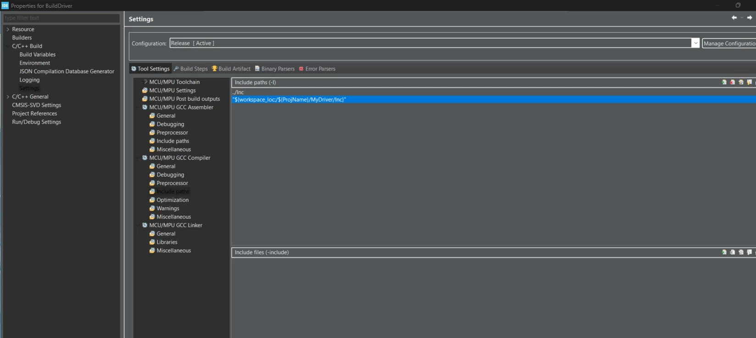Click MCU/MPU Settings folder icon
The image size is (756, 338).
pyautogui.click(x=145, y=91)
